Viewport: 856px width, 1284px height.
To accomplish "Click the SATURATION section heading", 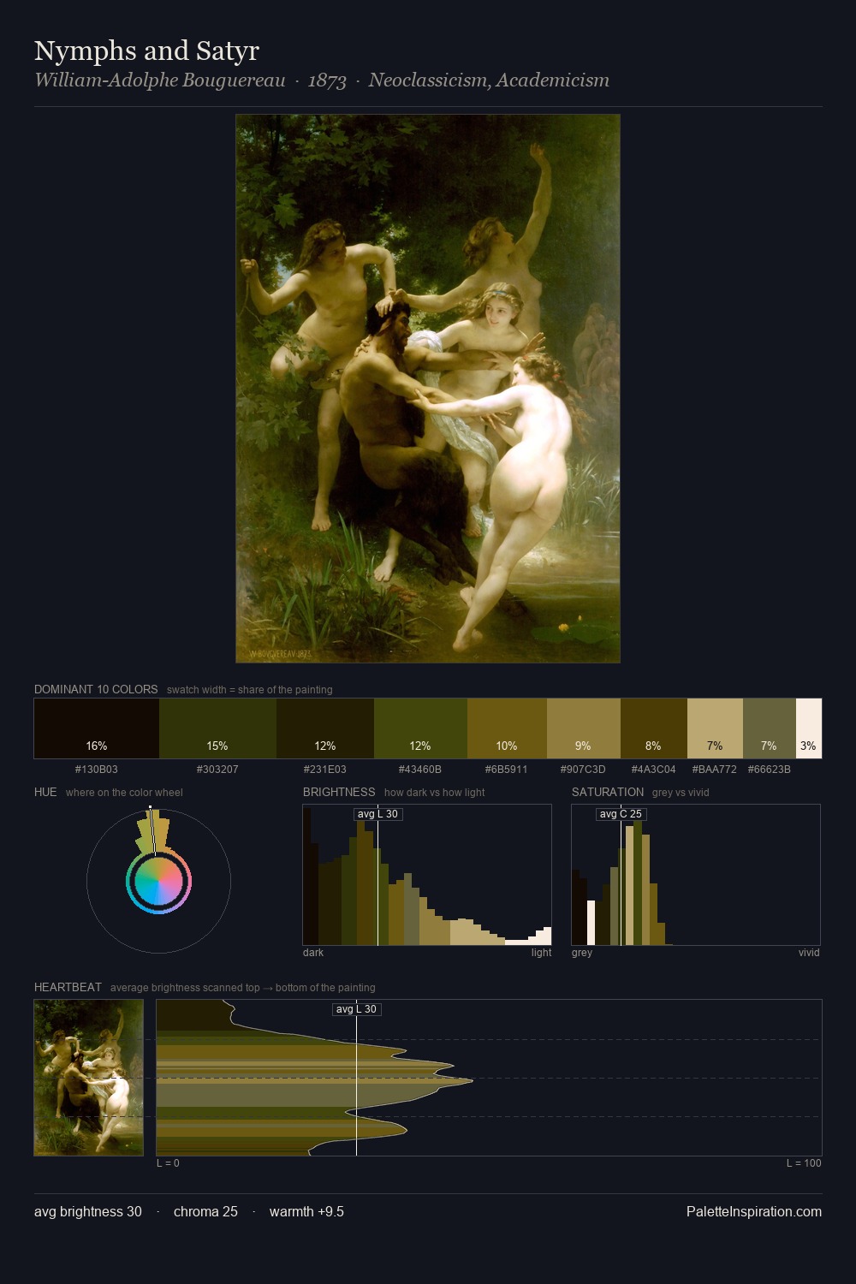I will [x=608, y=792].
